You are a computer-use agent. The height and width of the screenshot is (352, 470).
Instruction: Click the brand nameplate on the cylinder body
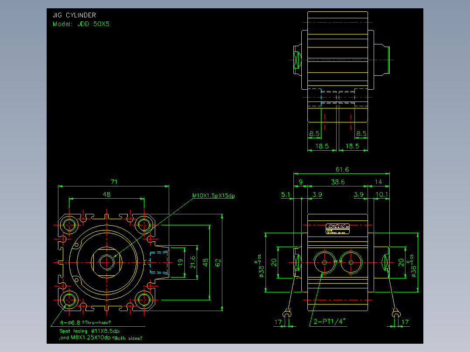337,229
